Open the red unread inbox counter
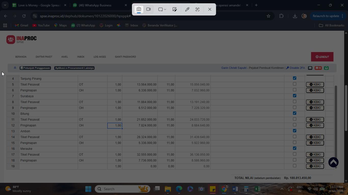The height and width of the screenshot is (195, 348). [318, 68]
